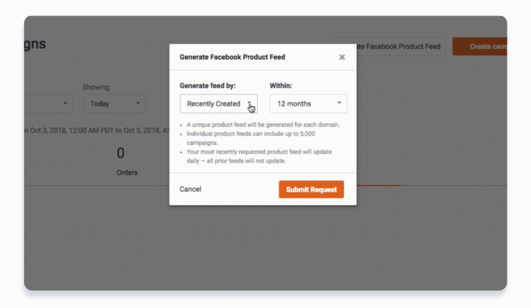Screen dimensions: 531x308
Task: Click the caret arrow in the Today dropdown
Action: [x=138, y=103]
